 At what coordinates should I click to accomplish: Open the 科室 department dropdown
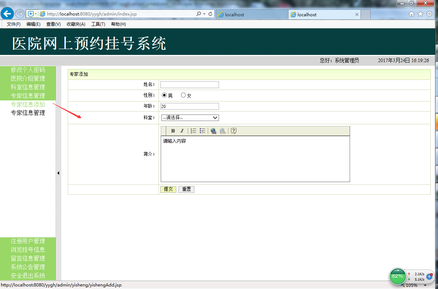point(190,118)
